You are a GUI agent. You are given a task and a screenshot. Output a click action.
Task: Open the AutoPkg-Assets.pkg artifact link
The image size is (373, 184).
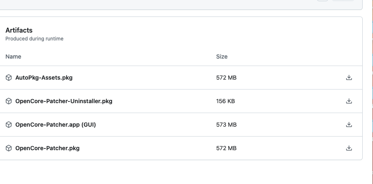[44, 78]
